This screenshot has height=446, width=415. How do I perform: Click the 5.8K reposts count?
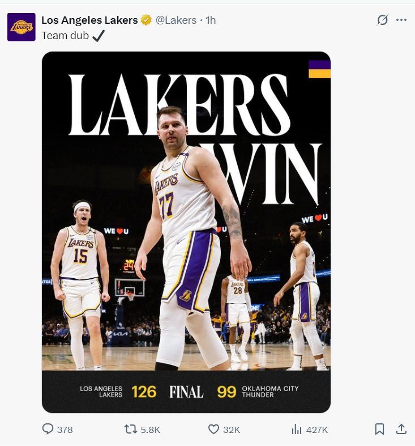pyautogui.click(x=150, y=430)
